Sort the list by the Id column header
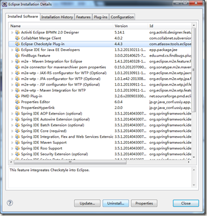 click(x=170, y=26)
